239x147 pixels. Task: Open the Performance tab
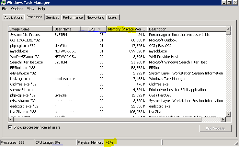[x=73, y=17]
